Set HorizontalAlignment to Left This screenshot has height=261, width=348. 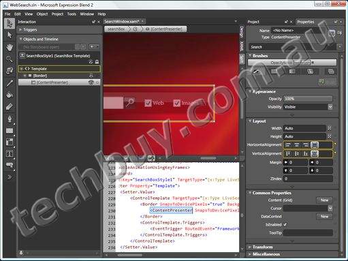[288, 144]
